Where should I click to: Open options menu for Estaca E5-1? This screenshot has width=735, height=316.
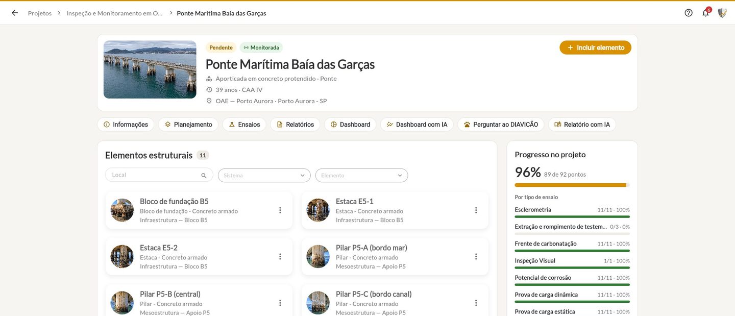(x=476, y=210)
